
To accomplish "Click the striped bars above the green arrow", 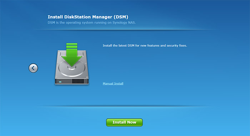I will (72, 45).
